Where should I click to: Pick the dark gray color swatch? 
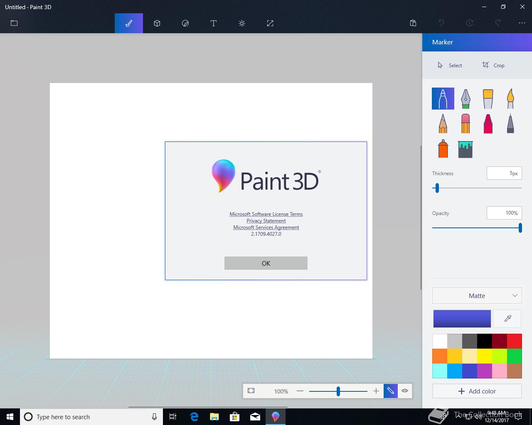coord(470,341)
